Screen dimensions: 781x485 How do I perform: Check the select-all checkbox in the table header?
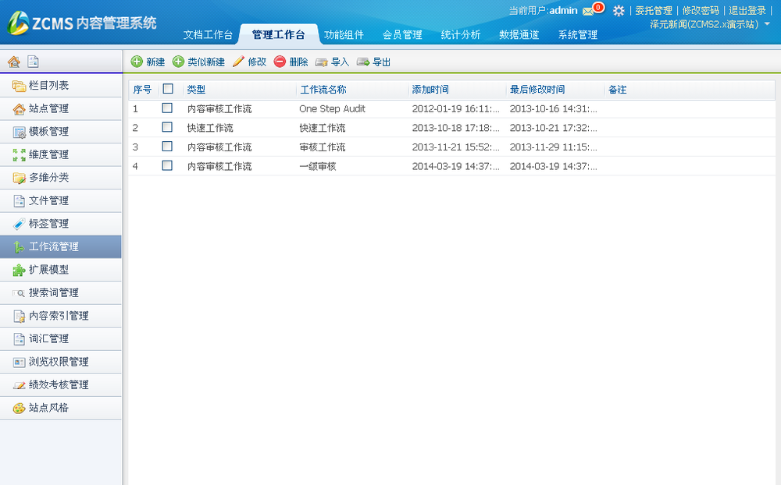coord(167,89)
